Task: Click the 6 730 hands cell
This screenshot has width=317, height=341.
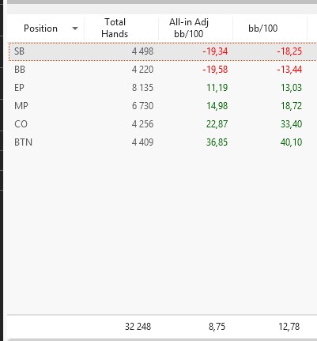Action: point(142,106)
